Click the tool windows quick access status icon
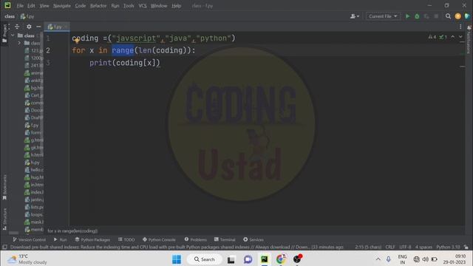 point(5,247)
